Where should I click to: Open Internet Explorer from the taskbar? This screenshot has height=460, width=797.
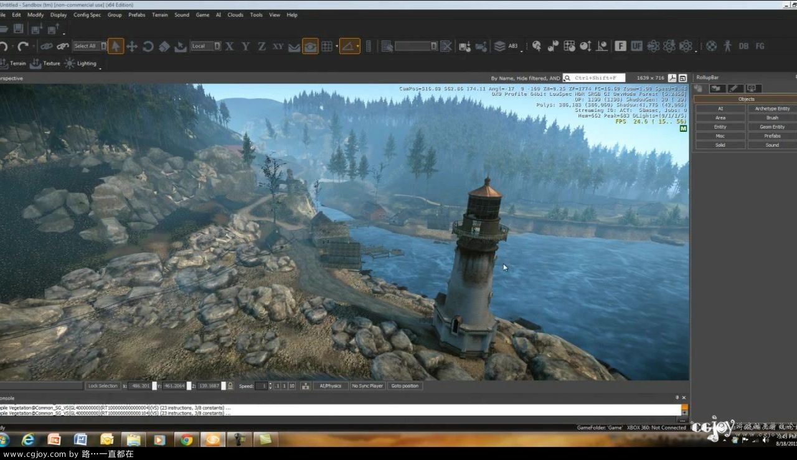pyautogui.click(x=28, y=439)
